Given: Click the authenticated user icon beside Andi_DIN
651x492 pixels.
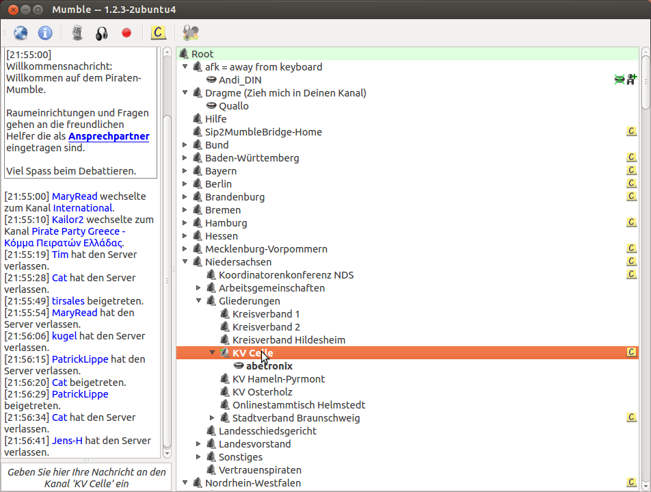Looking at the screenshot, I should pos(631,79).
